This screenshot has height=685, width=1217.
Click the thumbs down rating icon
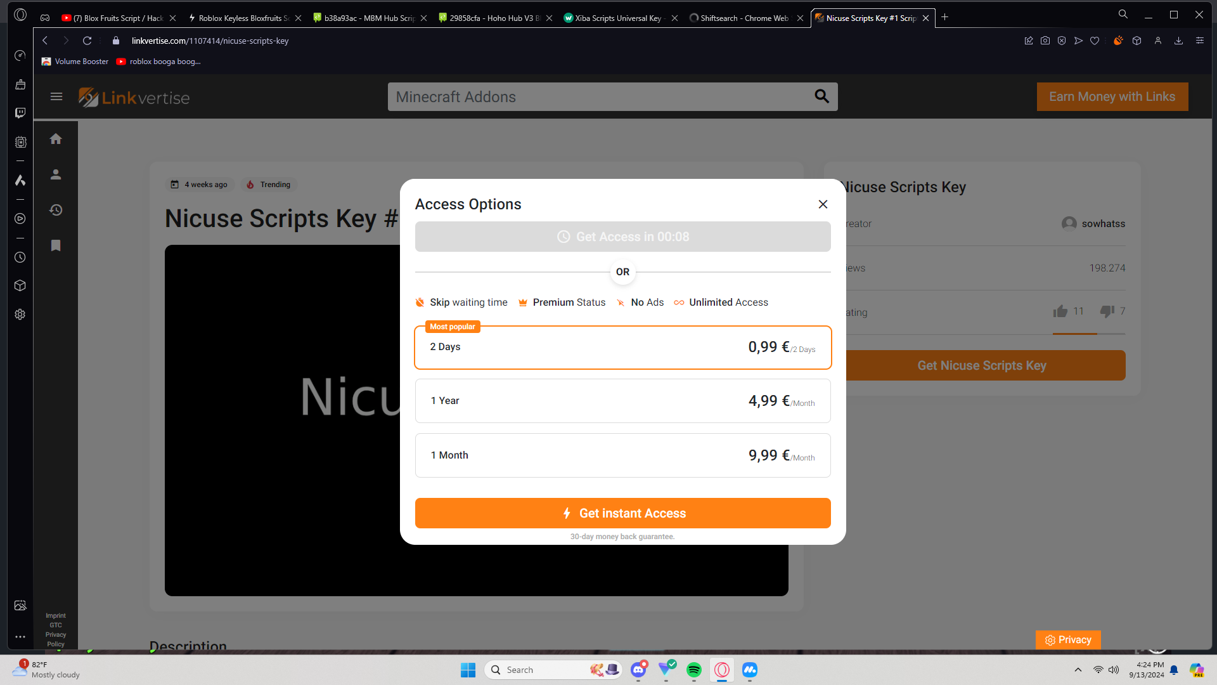[x=1107, y=311]
